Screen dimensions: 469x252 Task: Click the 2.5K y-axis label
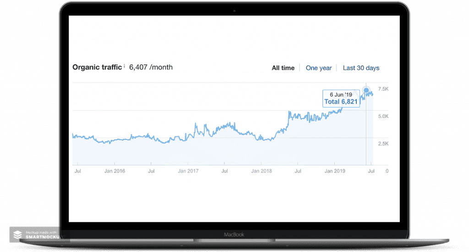click(383, 144)
